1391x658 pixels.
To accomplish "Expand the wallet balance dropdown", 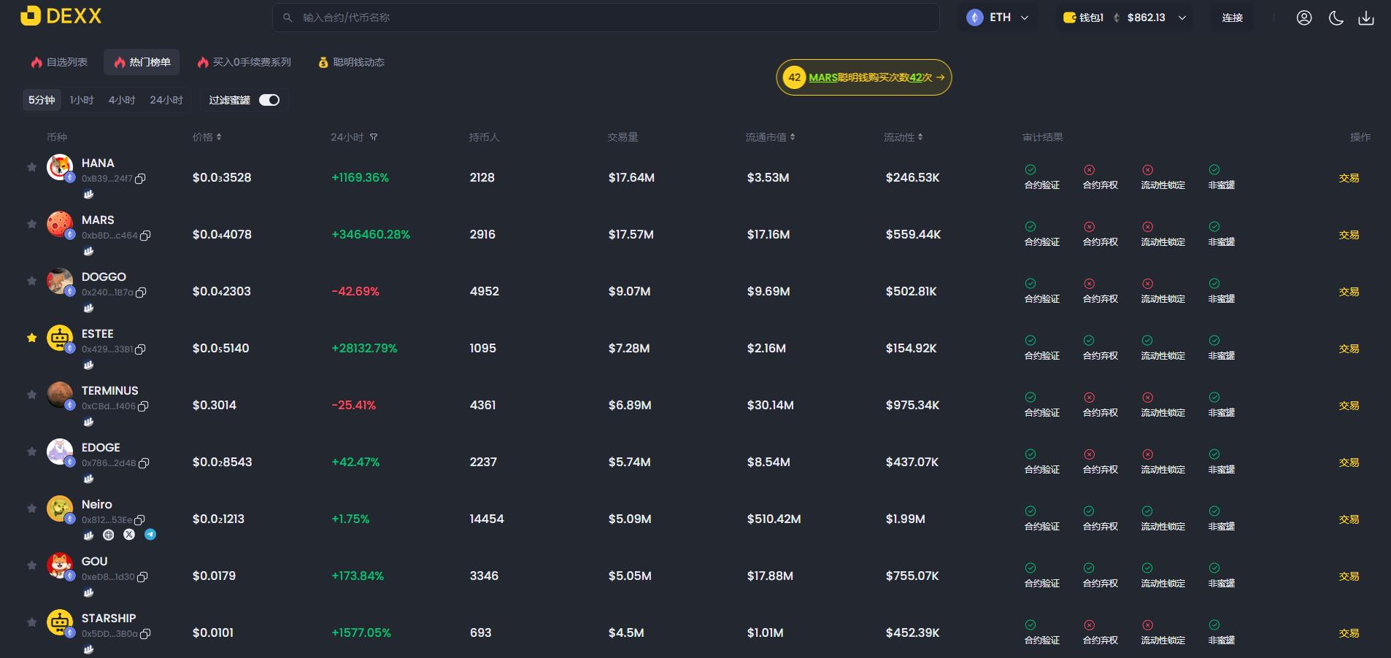I will point(1182,18).
